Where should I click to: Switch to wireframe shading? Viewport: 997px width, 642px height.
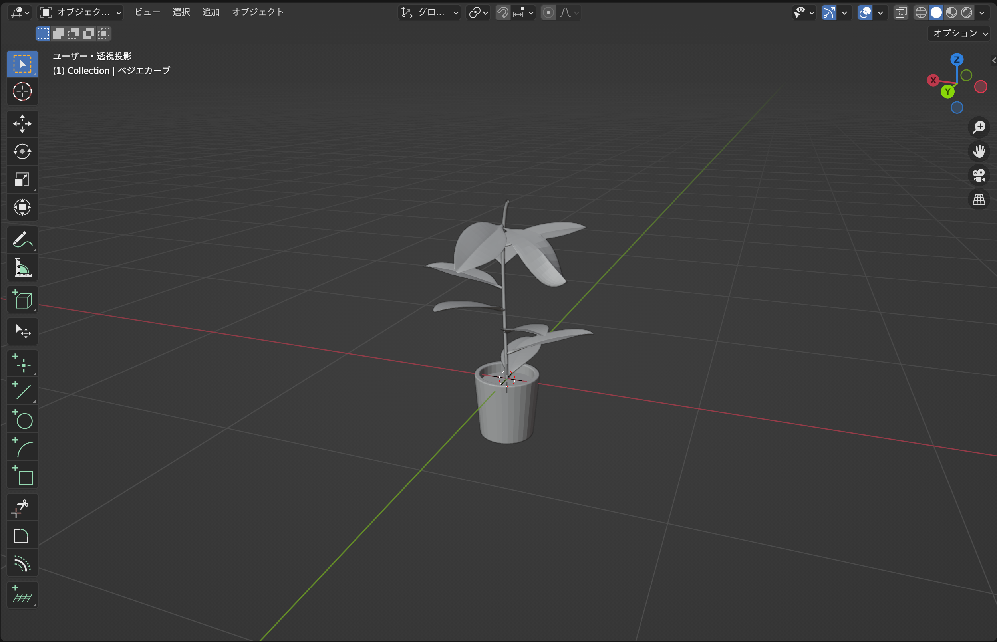[921, 12]
